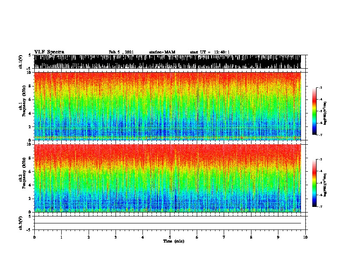
Task: Click the "station=MAM" header label
Action: click(162, 52)
